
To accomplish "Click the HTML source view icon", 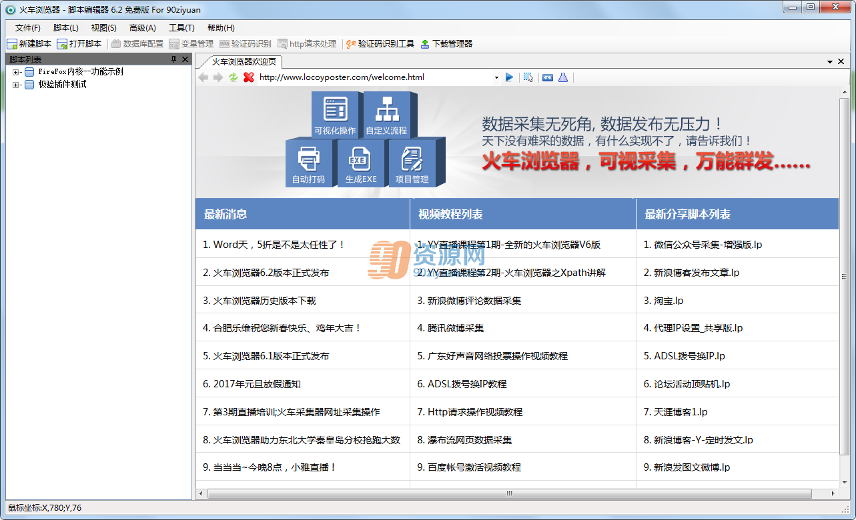I will click(x=548, y=77).
